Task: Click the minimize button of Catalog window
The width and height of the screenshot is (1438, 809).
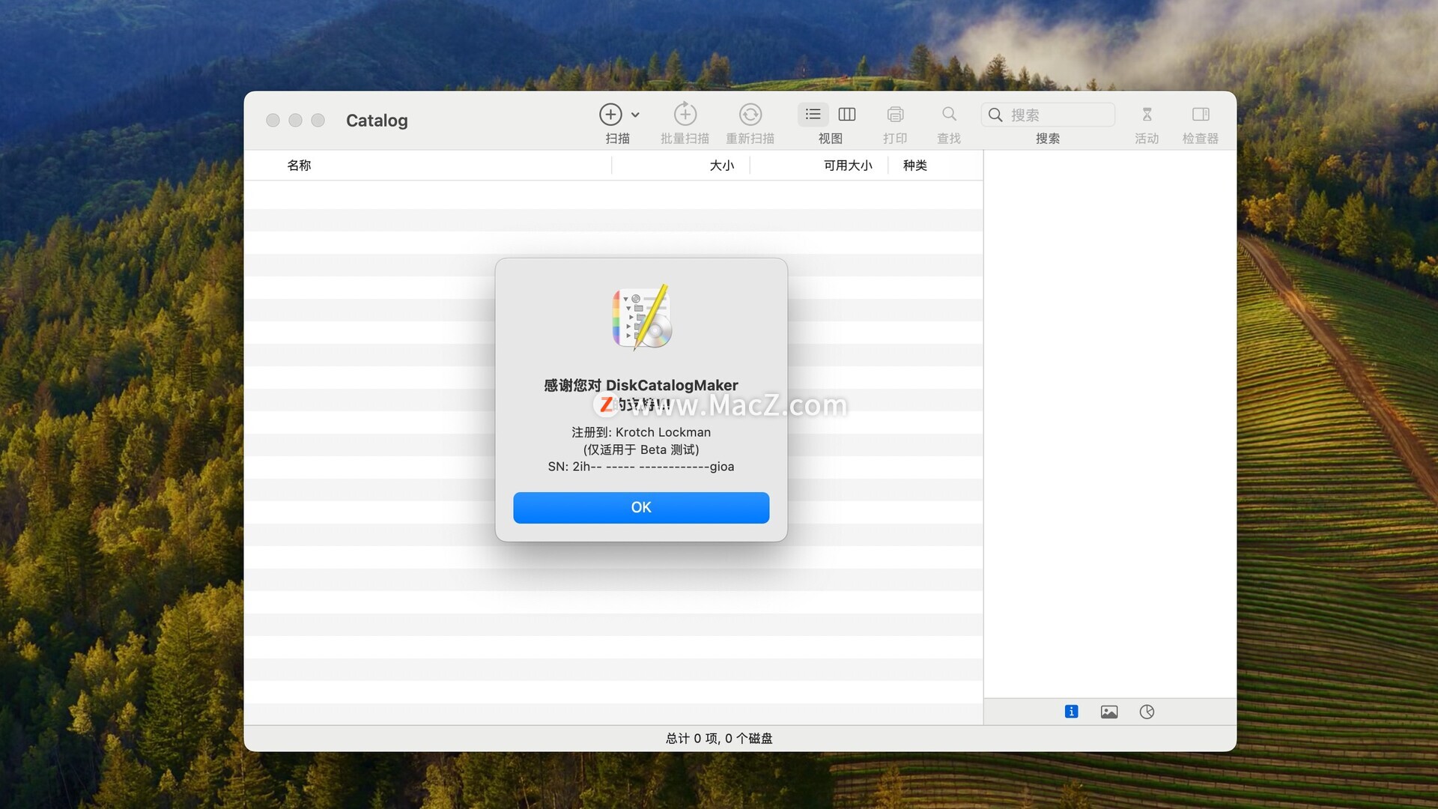Action: click(296, 121)
